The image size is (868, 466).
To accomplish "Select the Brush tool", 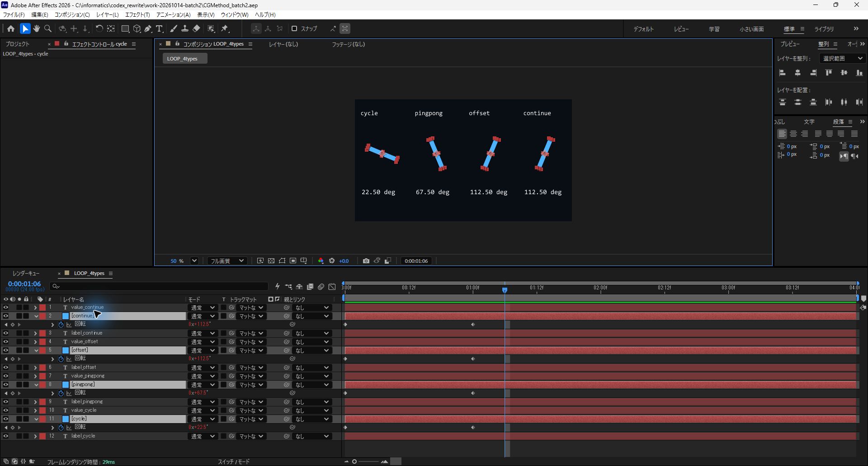I will [174, 28].
